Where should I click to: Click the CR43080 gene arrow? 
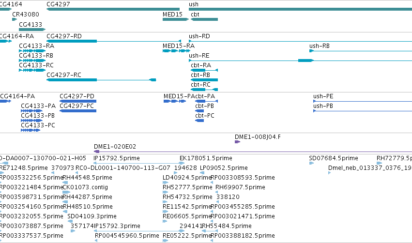(15, 19)
